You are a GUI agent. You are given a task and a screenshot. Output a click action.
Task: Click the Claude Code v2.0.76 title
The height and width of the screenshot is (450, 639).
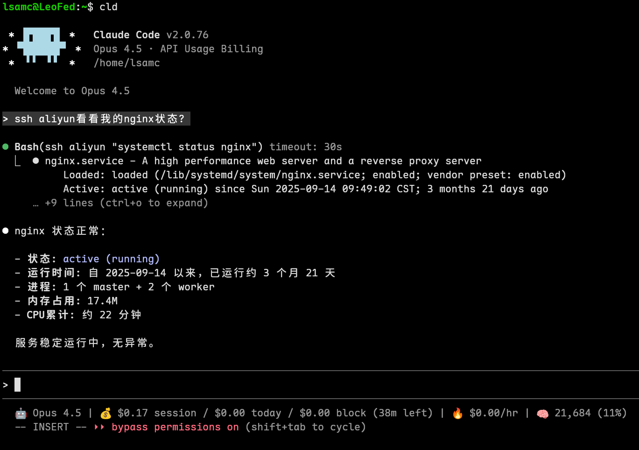[150, 35]
